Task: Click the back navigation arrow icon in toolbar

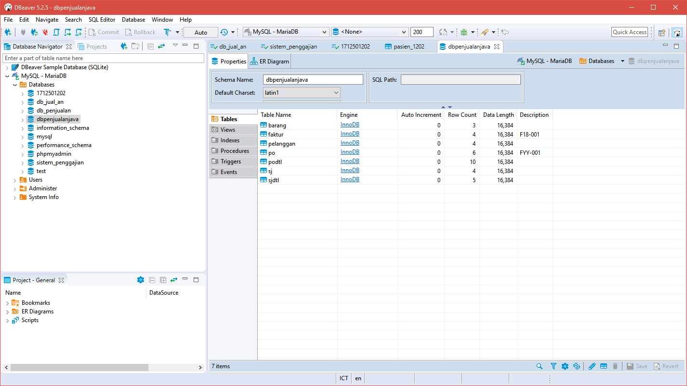Action: (x=505, y=32)
